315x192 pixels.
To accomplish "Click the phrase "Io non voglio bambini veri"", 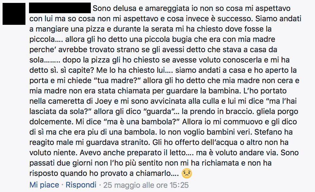I will [205, 132].
